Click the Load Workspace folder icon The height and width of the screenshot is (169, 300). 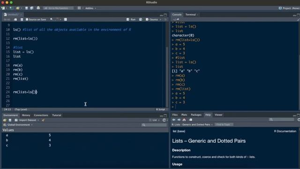point(5,120)
